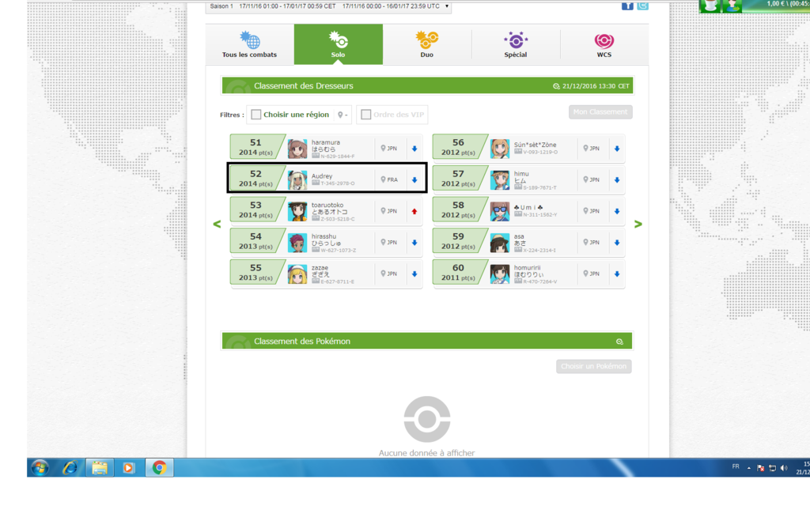Select trainer name homuririi
Screen dimensions: 810x506
527,268
